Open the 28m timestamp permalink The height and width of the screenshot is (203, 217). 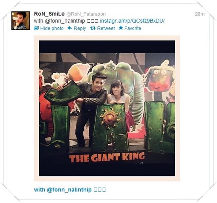point(200,14)
